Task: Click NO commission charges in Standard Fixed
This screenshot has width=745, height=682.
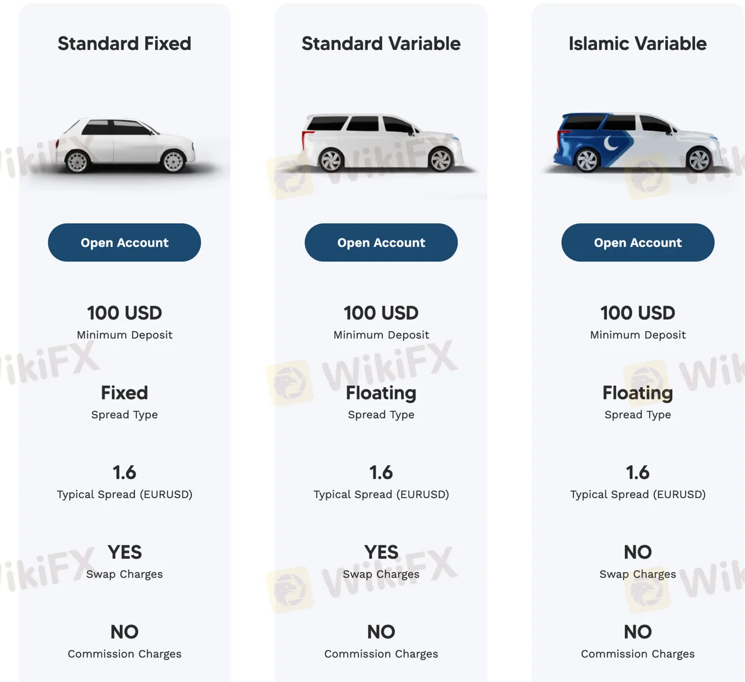Action: 125,632
